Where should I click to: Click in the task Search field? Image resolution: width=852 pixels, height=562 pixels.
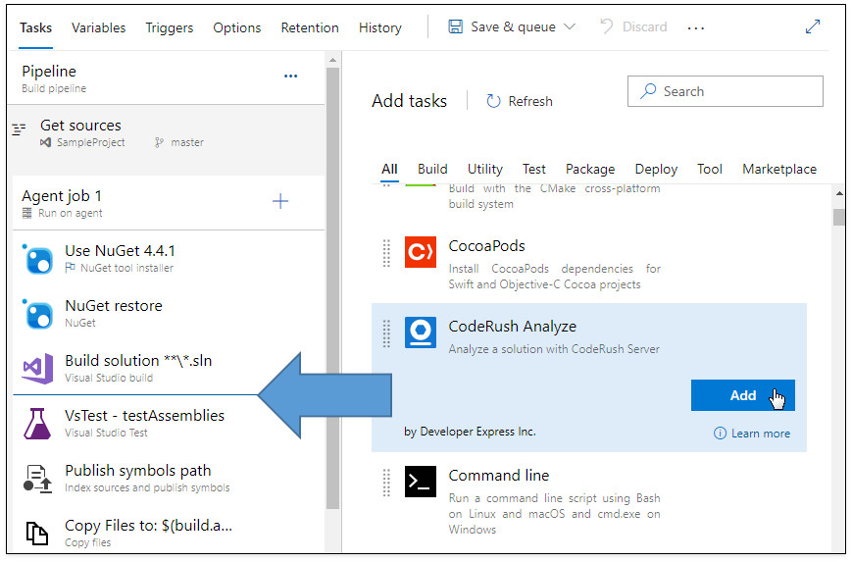tap(725, 91)
